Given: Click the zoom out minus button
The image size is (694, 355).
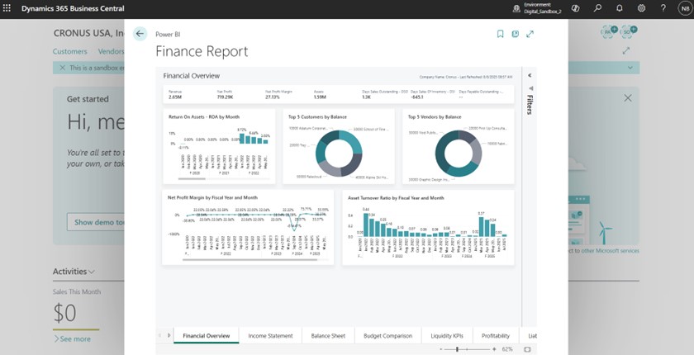Looking at the screenshot, I should (441, 349).
